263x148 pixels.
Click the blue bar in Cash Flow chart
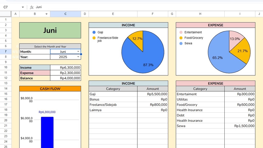[47, 132]
